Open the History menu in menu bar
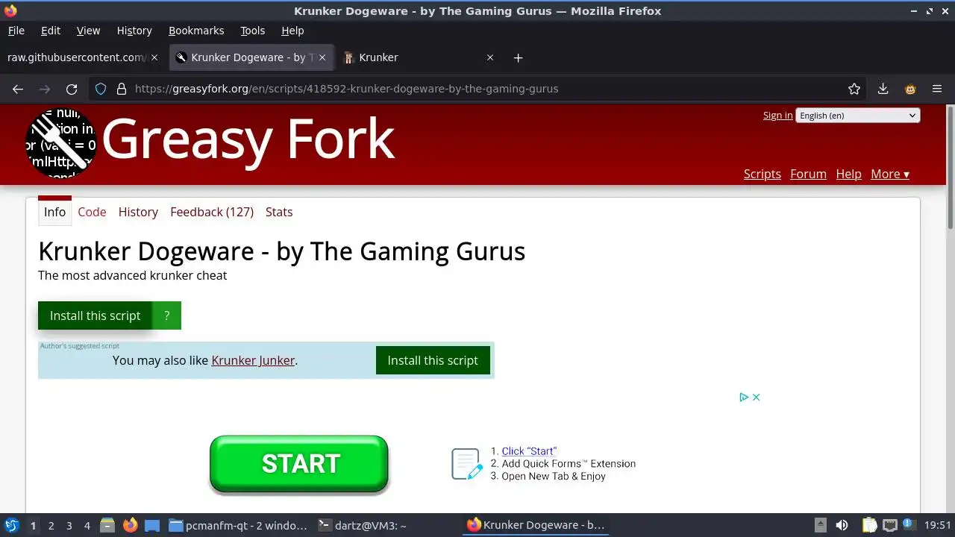The image size is (955, 537). pos(134,31)
